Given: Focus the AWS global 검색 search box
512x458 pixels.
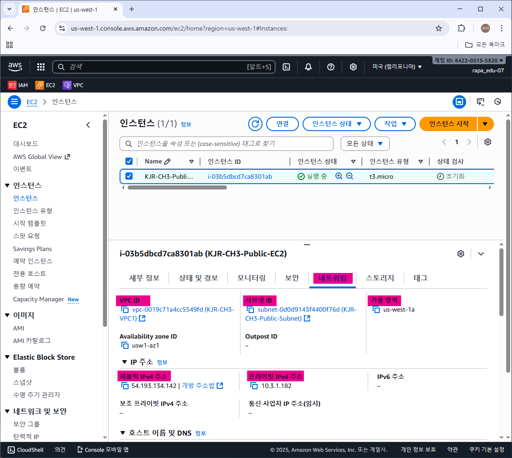Looking at the screenshot, I should point(164,67).
